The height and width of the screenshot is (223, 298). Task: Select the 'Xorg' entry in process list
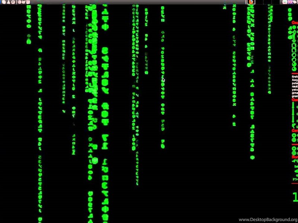[295, 80]
